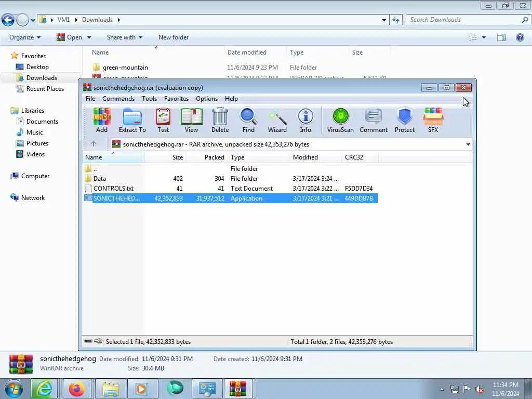This screenshot has height=399, width=532.
Task: Go up one level with up arrow
Action: (x=94, y=144)
